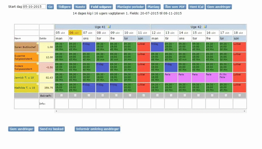Click the Næste button
Screen dimensions: 262x149
pos(80,7)
